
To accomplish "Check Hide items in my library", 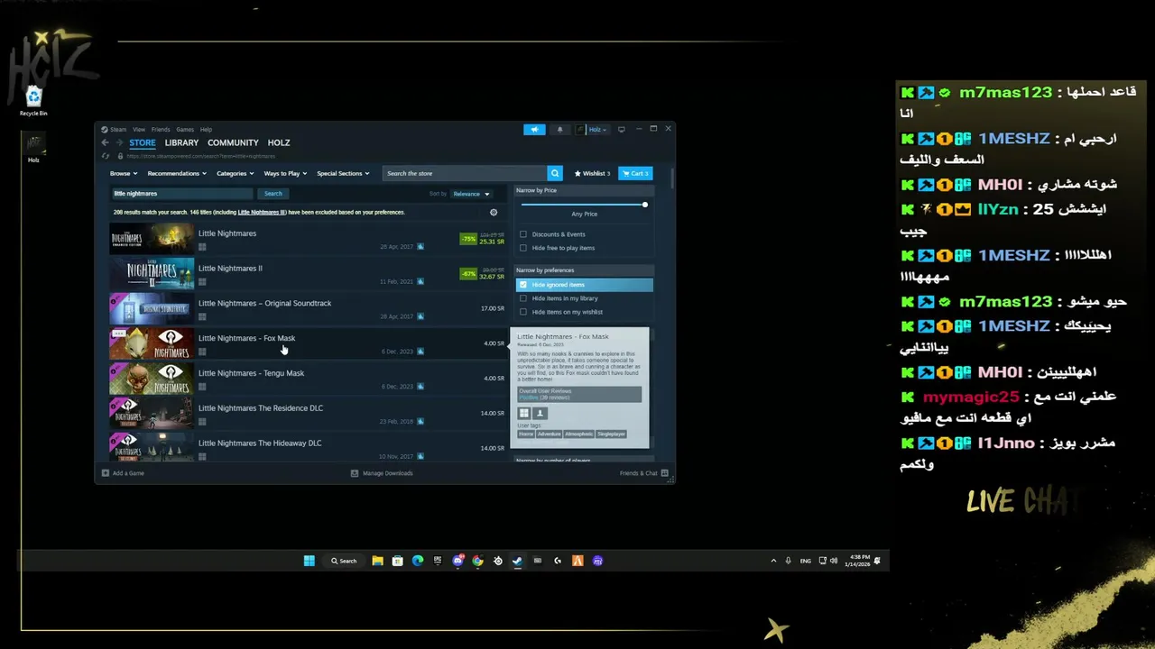I will tap(523, 298).
